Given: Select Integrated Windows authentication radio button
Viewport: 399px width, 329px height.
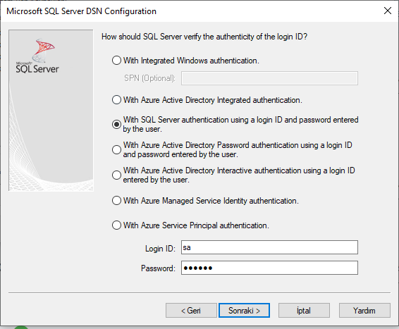Looking at the screenshot, I should (x=116, y=61).
